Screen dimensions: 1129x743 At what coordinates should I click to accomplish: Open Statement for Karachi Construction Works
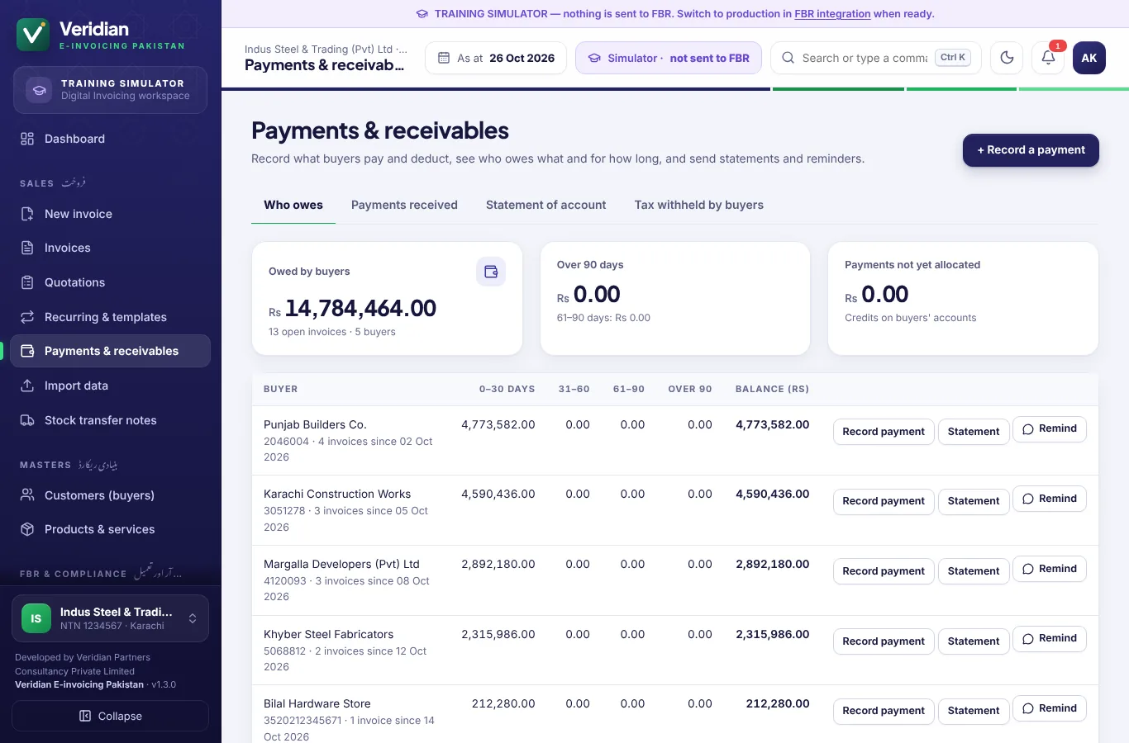point(974,501)
